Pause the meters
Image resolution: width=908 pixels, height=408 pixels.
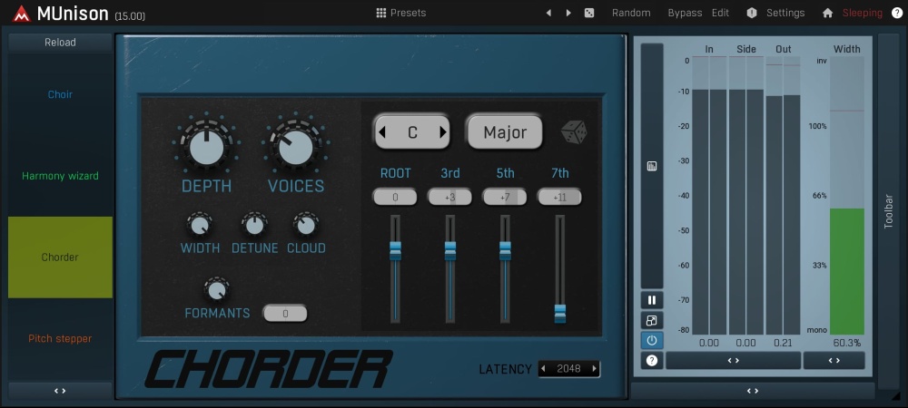click(651, 300)
